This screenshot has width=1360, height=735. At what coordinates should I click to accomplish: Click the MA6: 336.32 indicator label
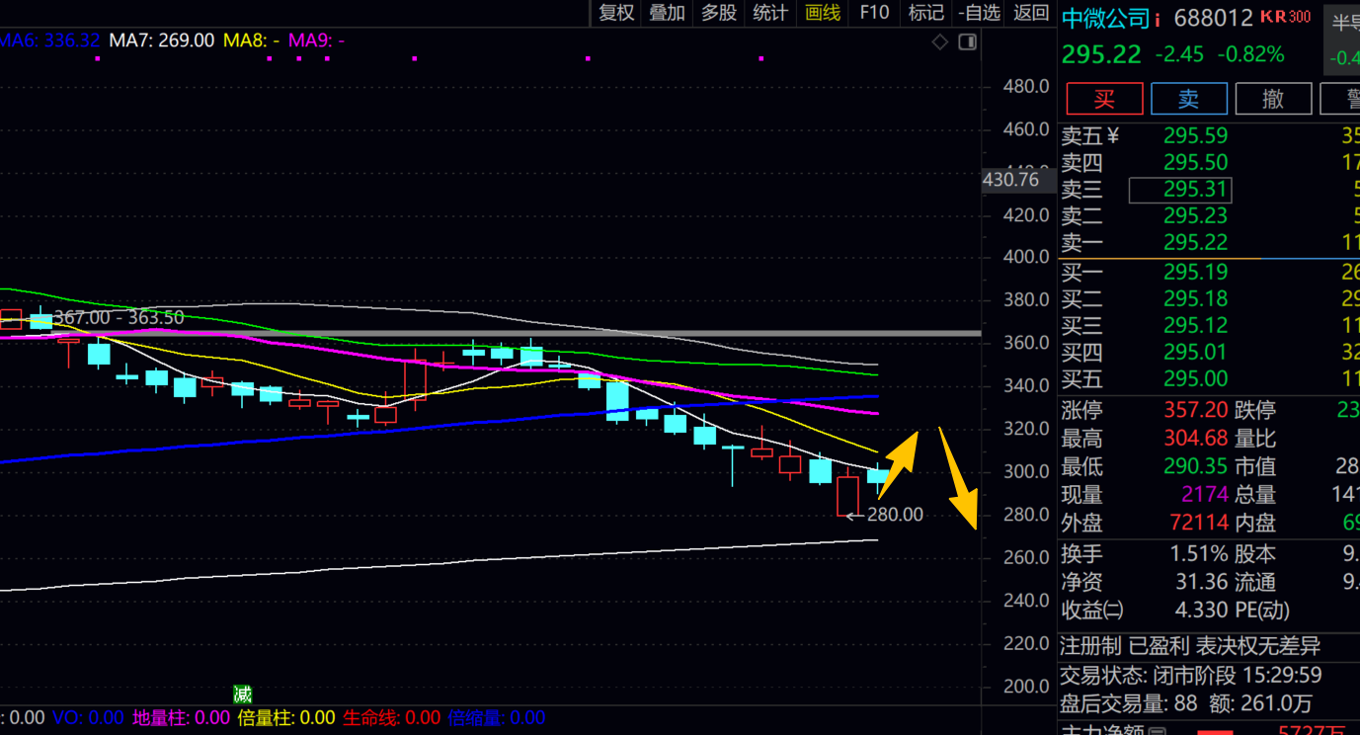pos(49,41)
